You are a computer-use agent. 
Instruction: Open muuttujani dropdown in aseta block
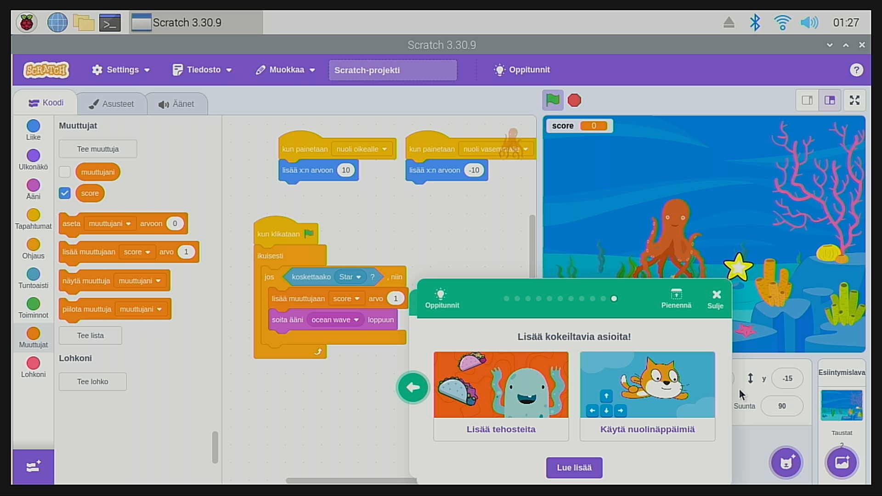[110, 224]
